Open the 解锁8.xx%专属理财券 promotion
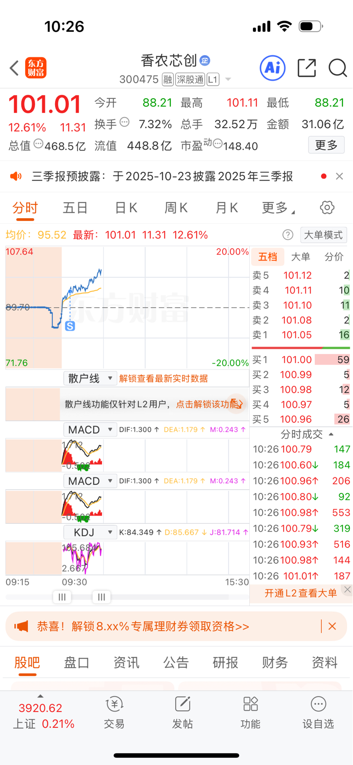The height and width of the screenshot is (765, 353). coord(143,626)
